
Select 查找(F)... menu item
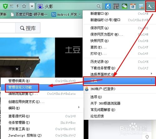coord(119,47)
